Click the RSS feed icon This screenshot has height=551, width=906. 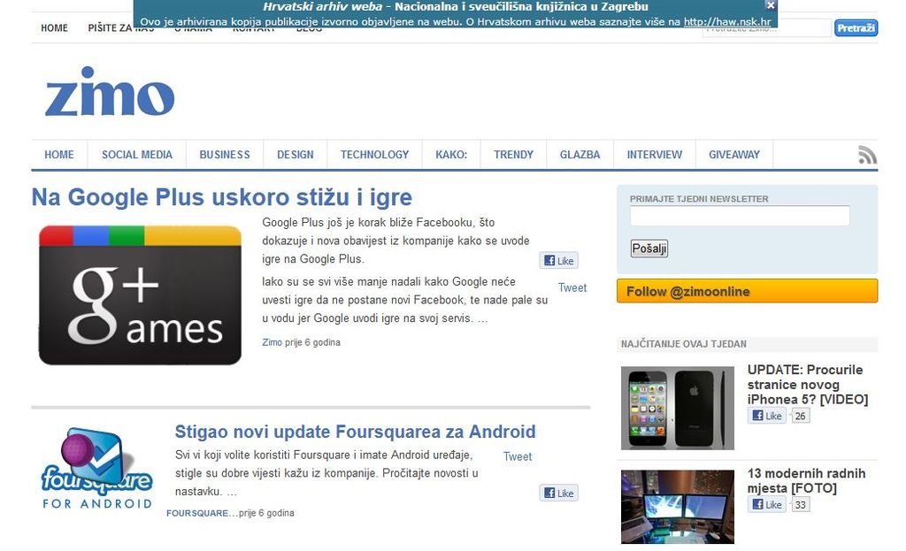coord(867,155)
